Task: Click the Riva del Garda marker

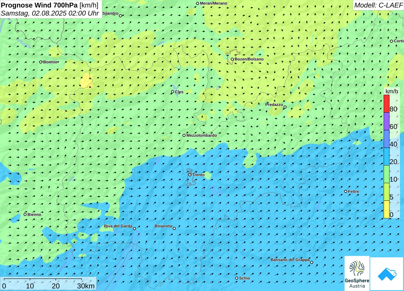Action: point(134,229)
